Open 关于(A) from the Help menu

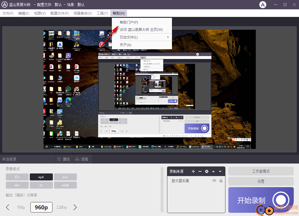point(142,45)
